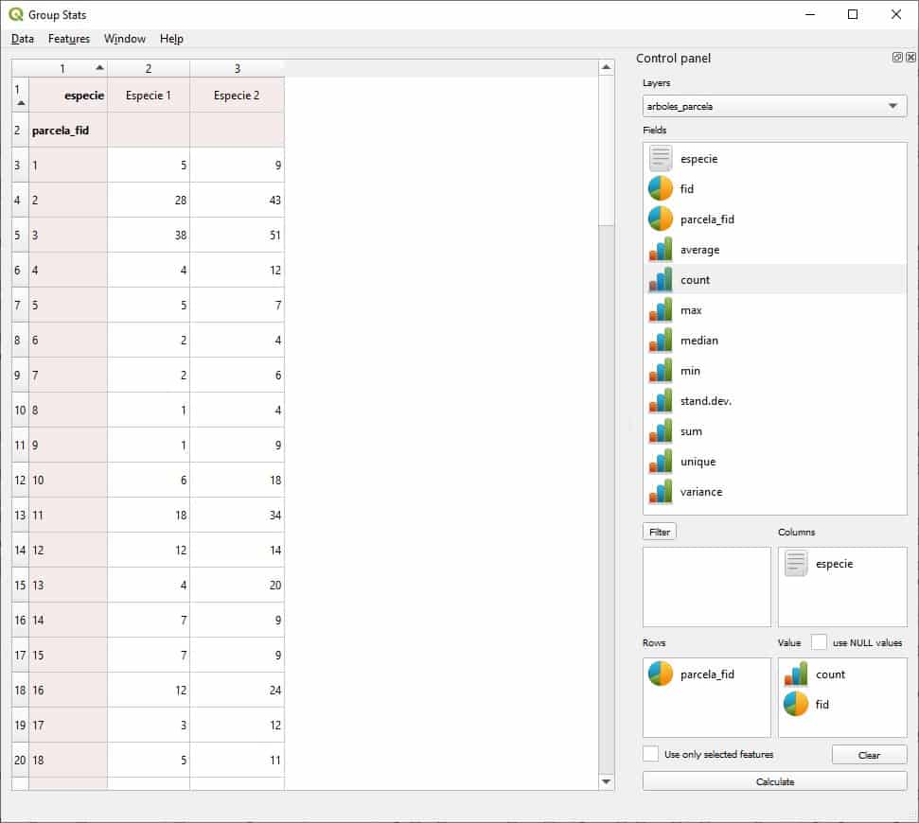919x823 pixels.
Task: Open the Features menu
Action: click(69, 39)
